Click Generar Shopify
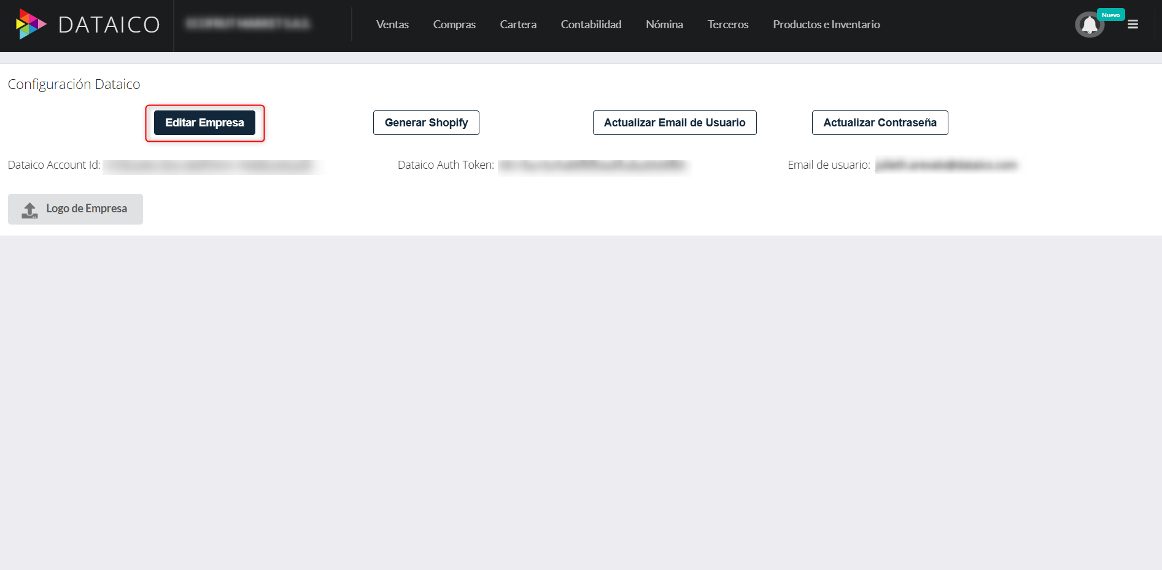 pyautogui.click(x=426, y=123)
